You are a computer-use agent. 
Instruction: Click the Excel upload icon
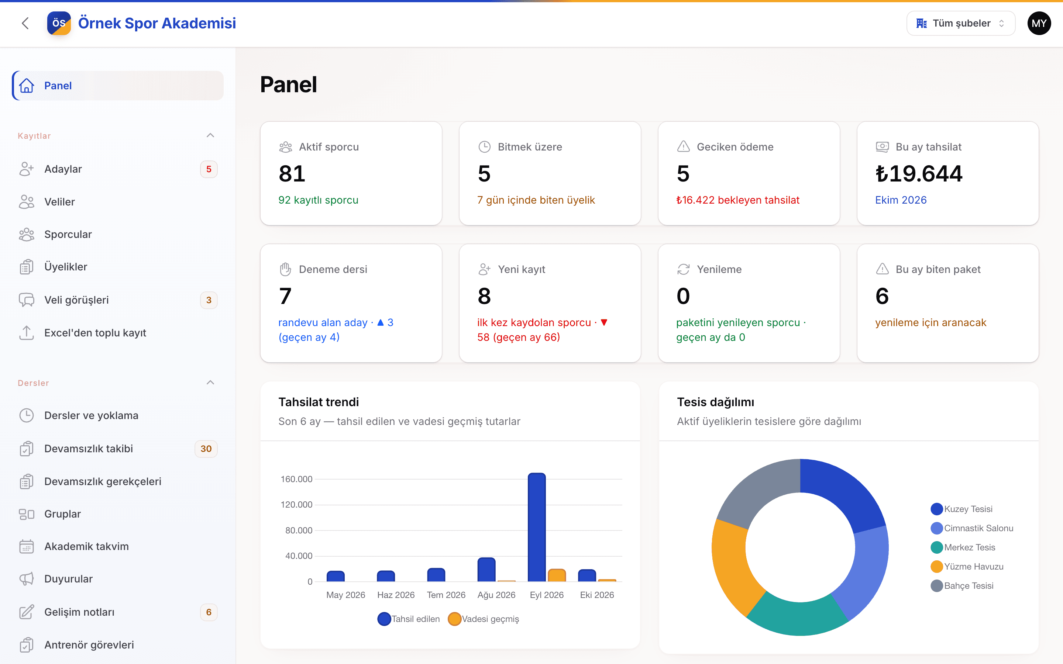click(x=27, y=333)
